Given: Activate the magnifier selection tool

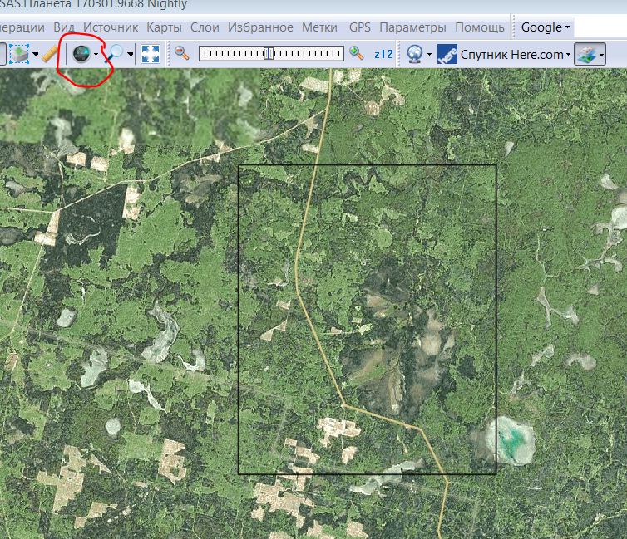Looking at the screenshot, I should pos(115,54).
